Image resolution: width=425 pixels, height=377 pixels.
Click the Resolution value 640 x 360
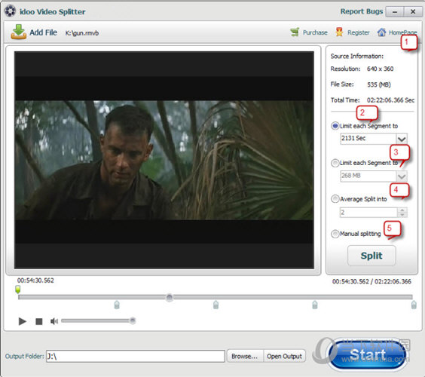(381, 69)
